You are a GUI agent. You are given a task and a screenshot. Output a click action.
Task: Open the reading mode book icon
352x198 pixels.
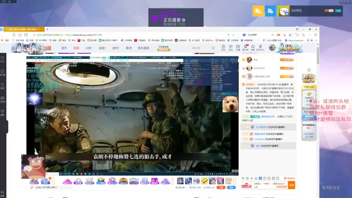click(26, 35)
